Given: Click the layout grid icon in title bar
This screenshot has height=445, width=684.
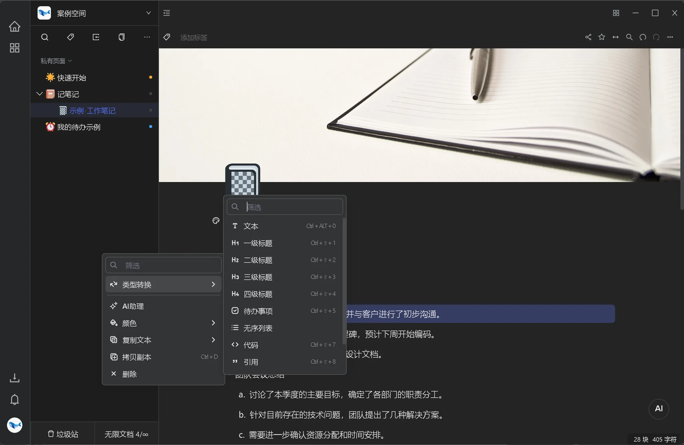Looking at the screenshot, I should coord(616,13).
